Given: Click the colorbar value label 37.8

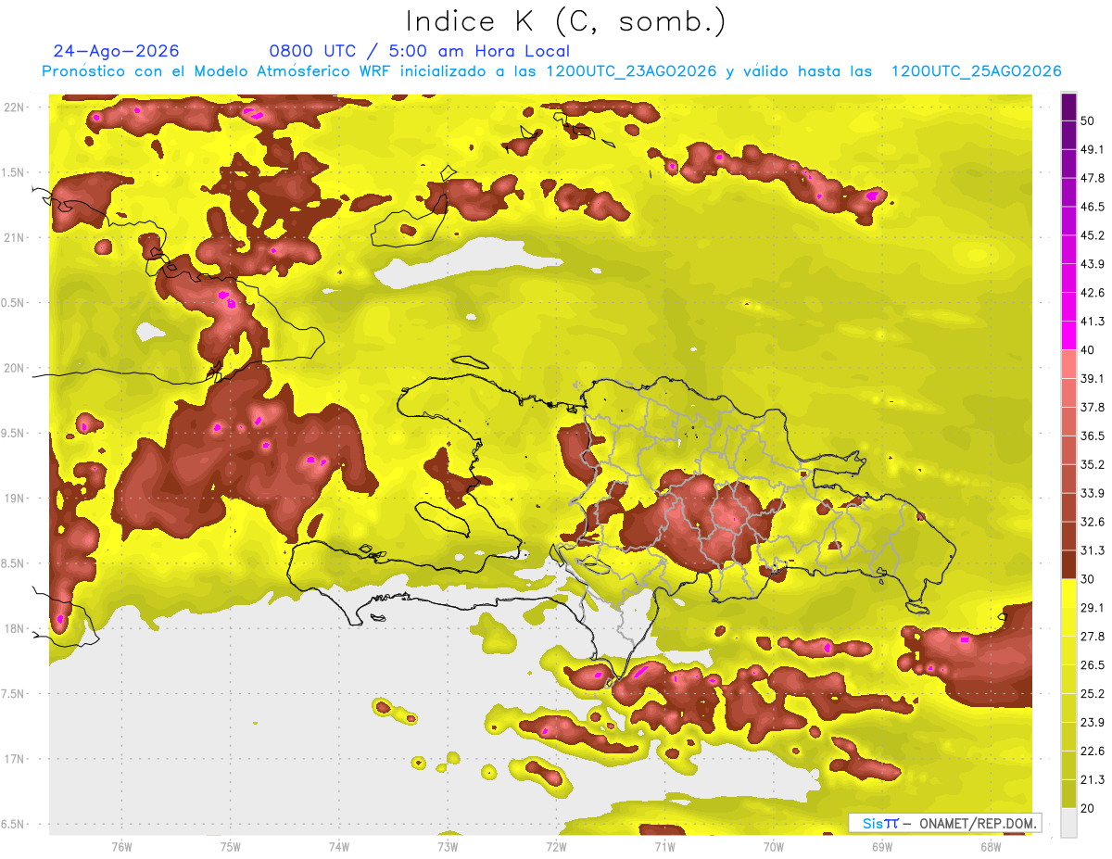Looking at the screenshot, I should tap(1093, 407).
